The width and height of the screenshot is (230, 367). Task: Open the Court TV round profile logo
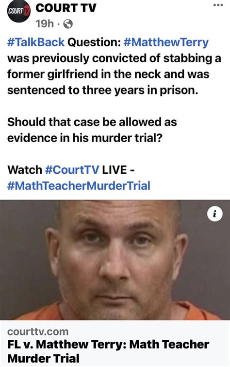click(18, 11)
